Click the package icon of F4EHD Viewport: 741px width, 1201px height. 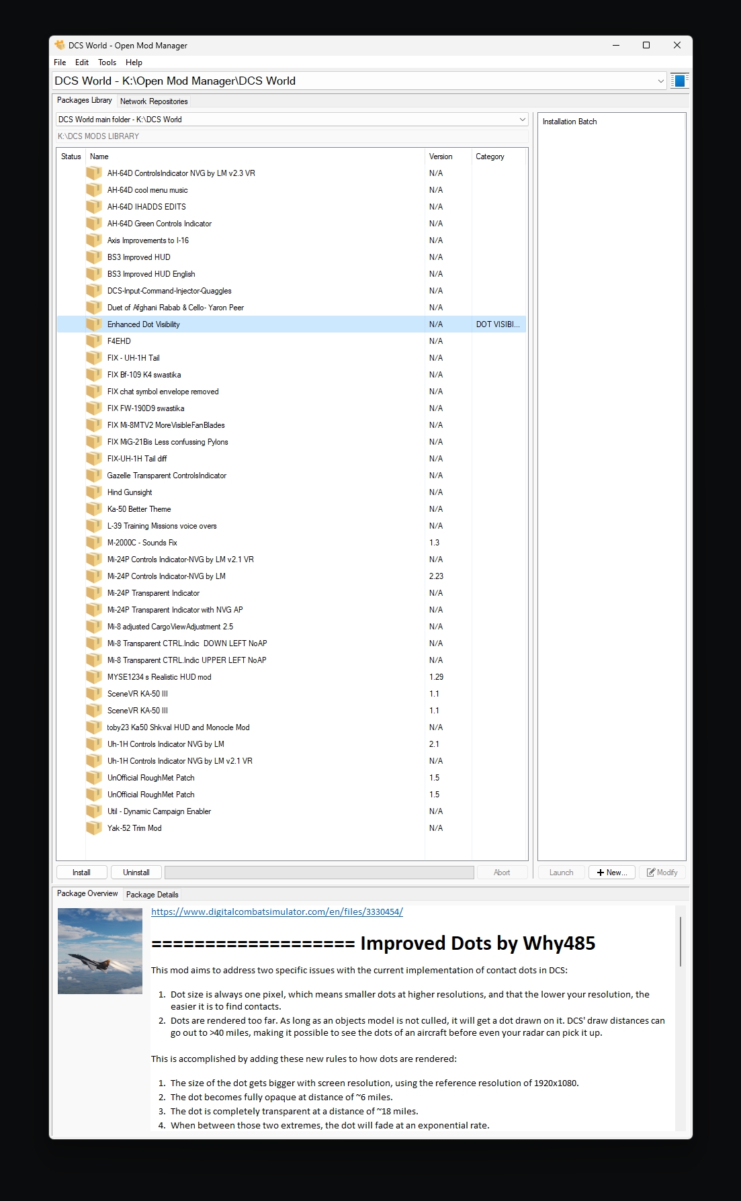click(94, 341)
